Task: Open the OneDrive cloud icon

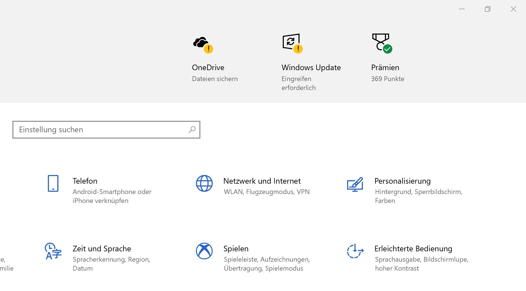Action: (x=203, y=45)
